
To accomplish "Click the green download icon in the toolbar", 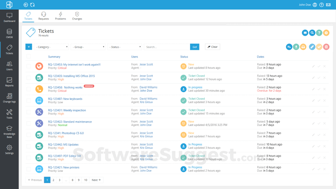I will [296, 47].
